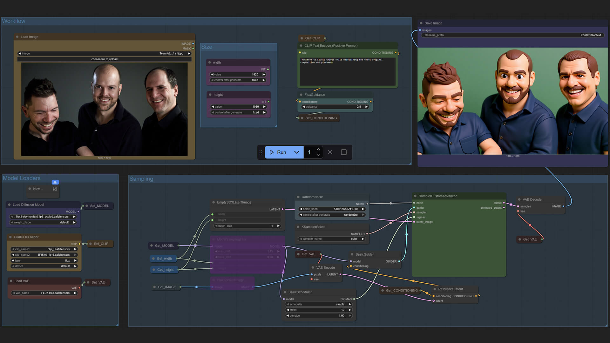
Task: Click the positive prompt text area
Action: [347, 71]
